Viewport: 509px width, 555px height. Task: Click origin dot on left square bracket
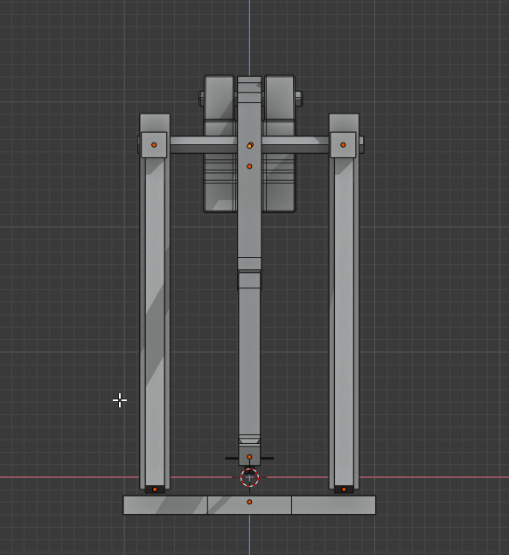154,145
